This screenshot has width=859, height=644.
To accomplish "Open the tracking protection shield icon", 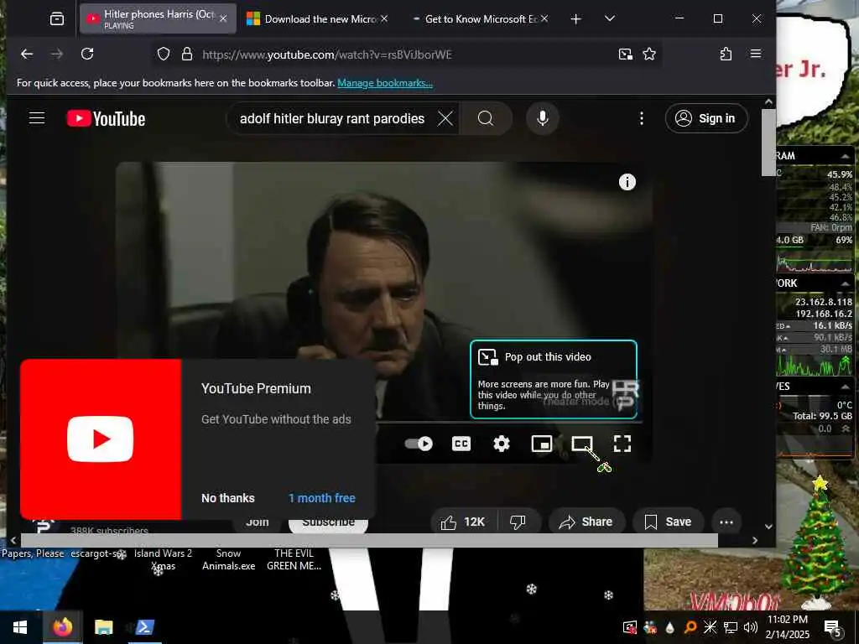I will 164,54.
